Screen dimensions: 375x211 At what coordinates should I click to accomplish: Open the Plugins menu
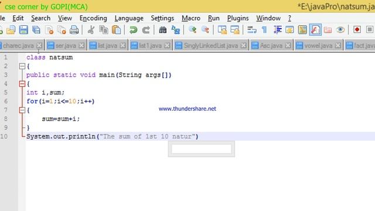coord(238,18)
